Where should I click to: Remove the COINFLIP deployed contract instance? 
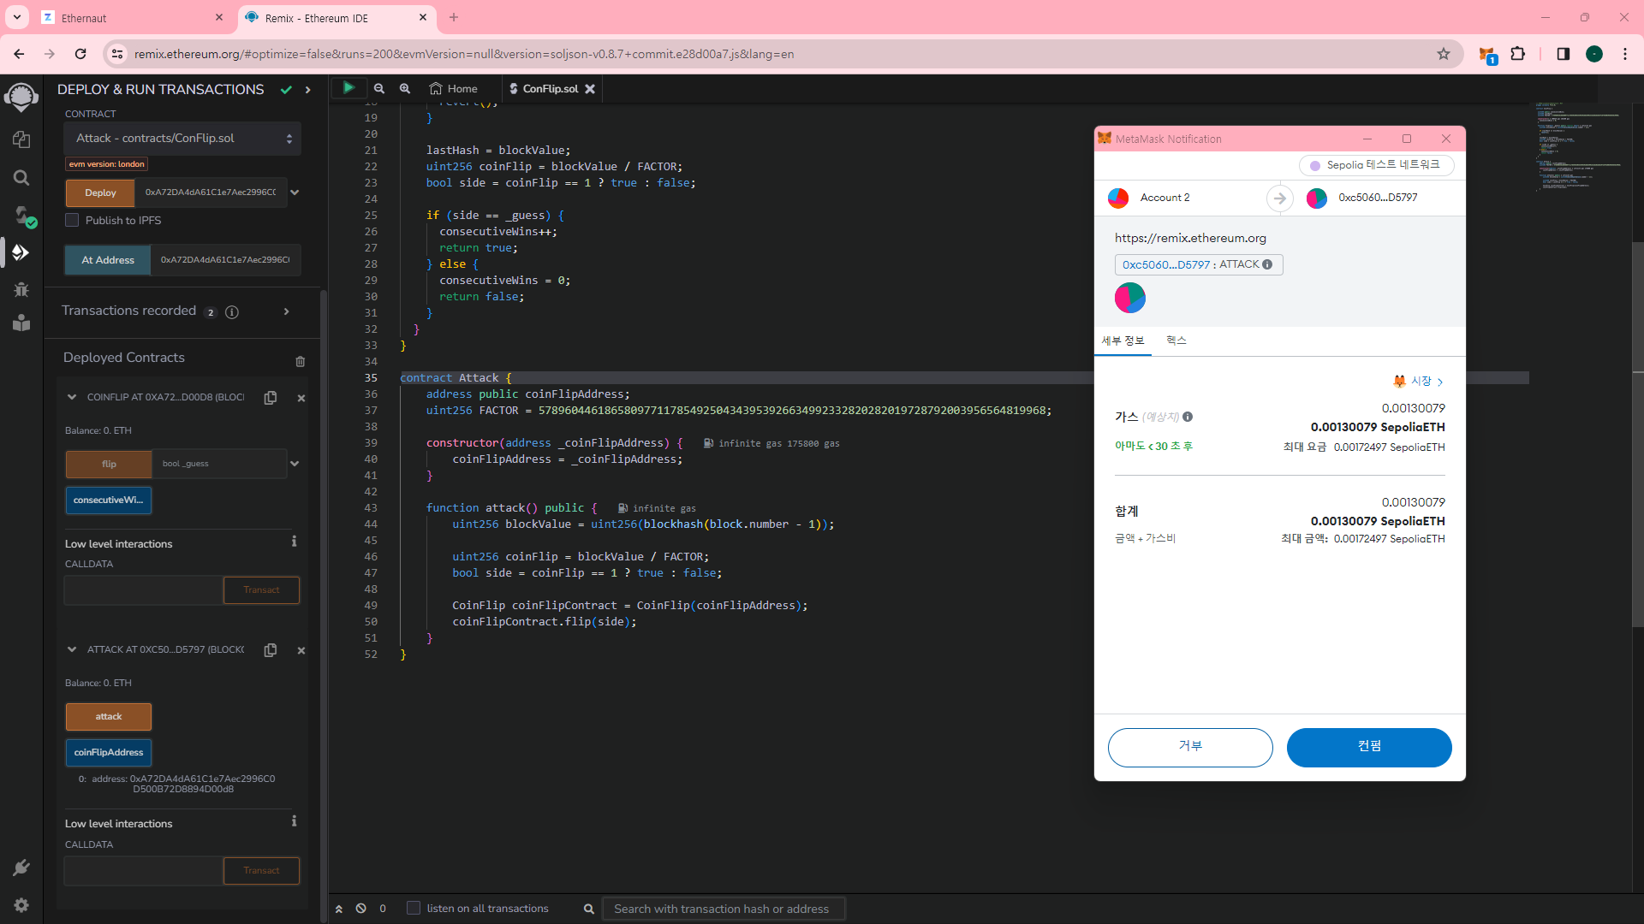pos(301,398)
